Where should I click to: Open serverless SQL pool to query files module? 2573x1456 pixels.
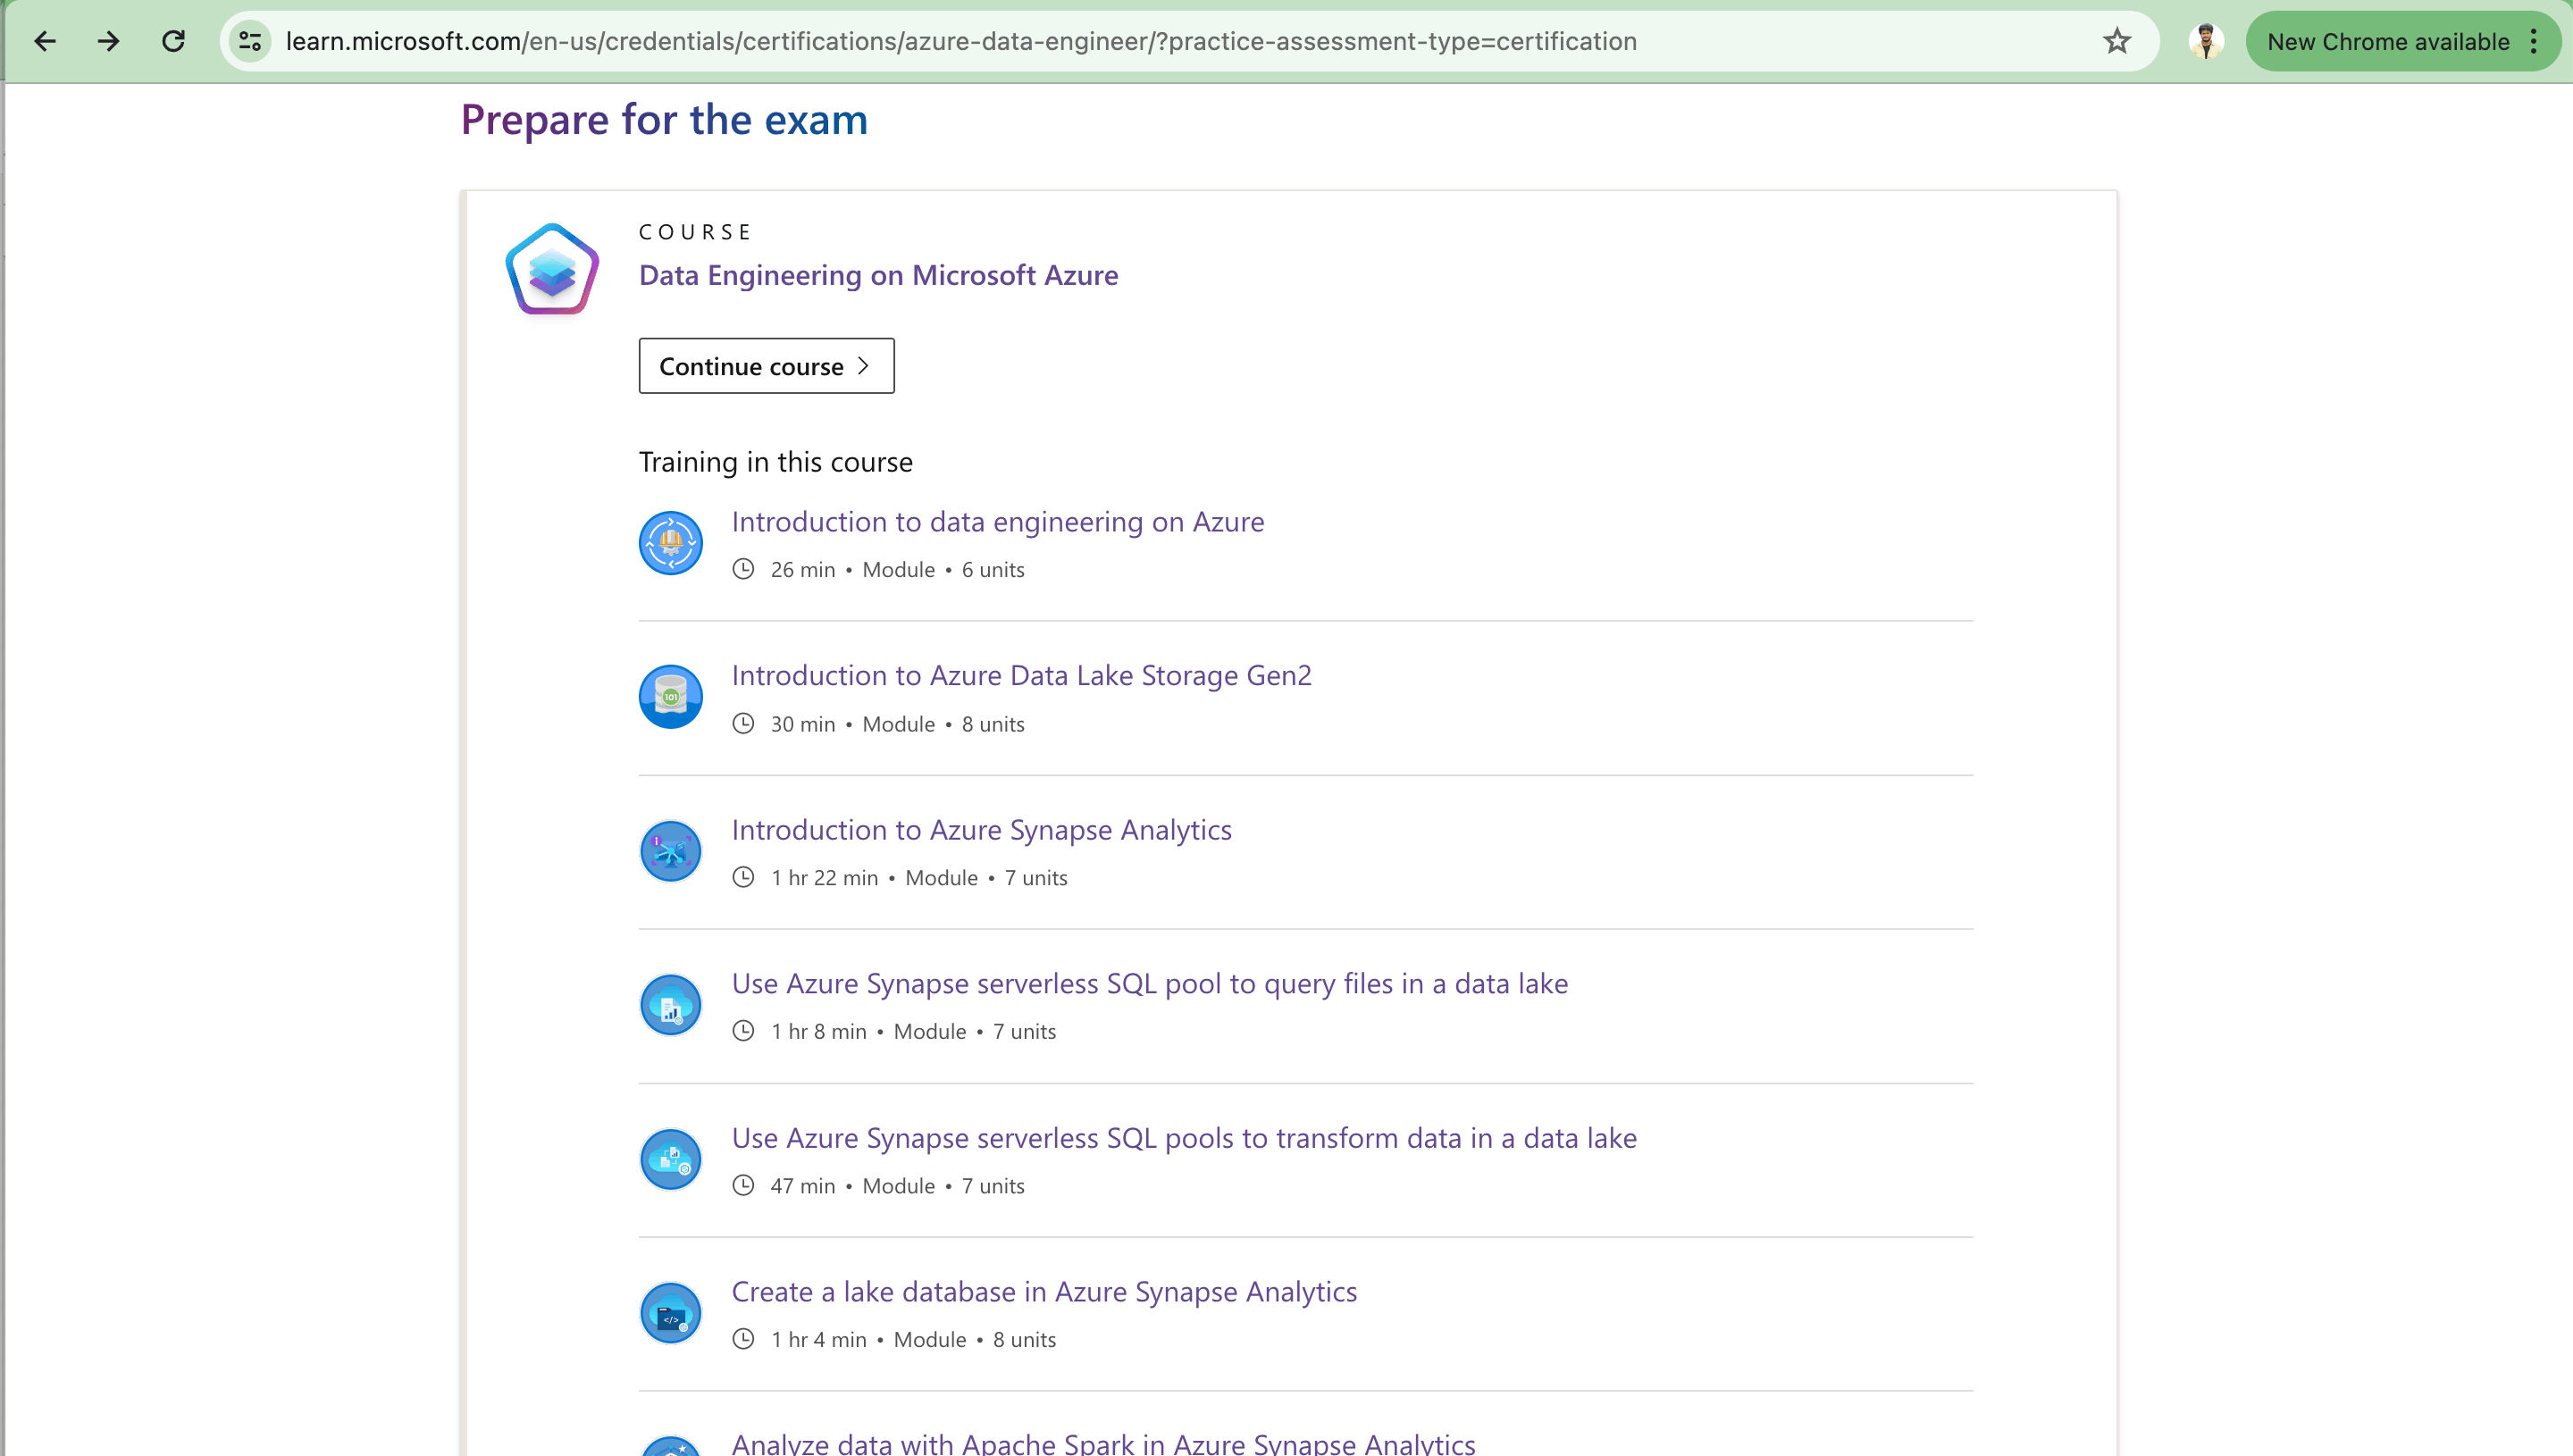pos(1149,984)
